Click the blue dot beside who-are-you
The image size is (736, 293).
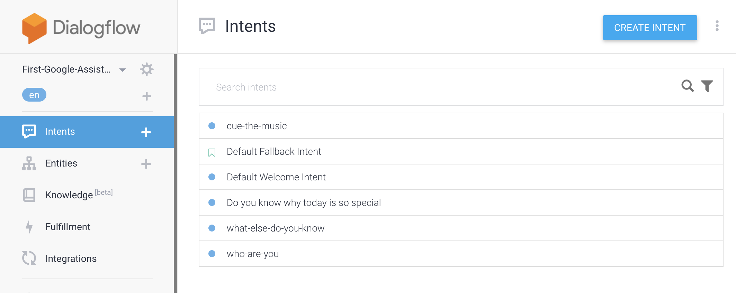tap(212, 254)
